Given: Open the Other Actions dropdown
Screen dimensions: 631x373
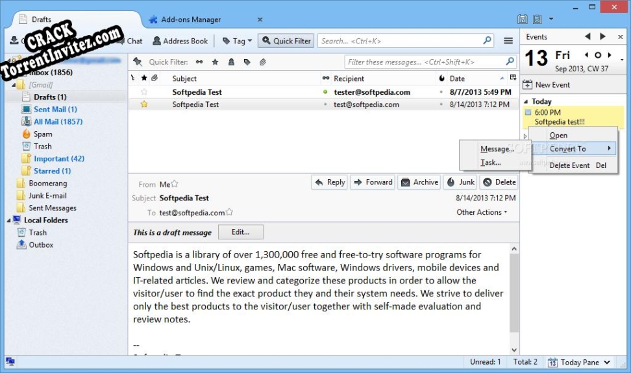Looking at the screenshot, I should [482, 212].
